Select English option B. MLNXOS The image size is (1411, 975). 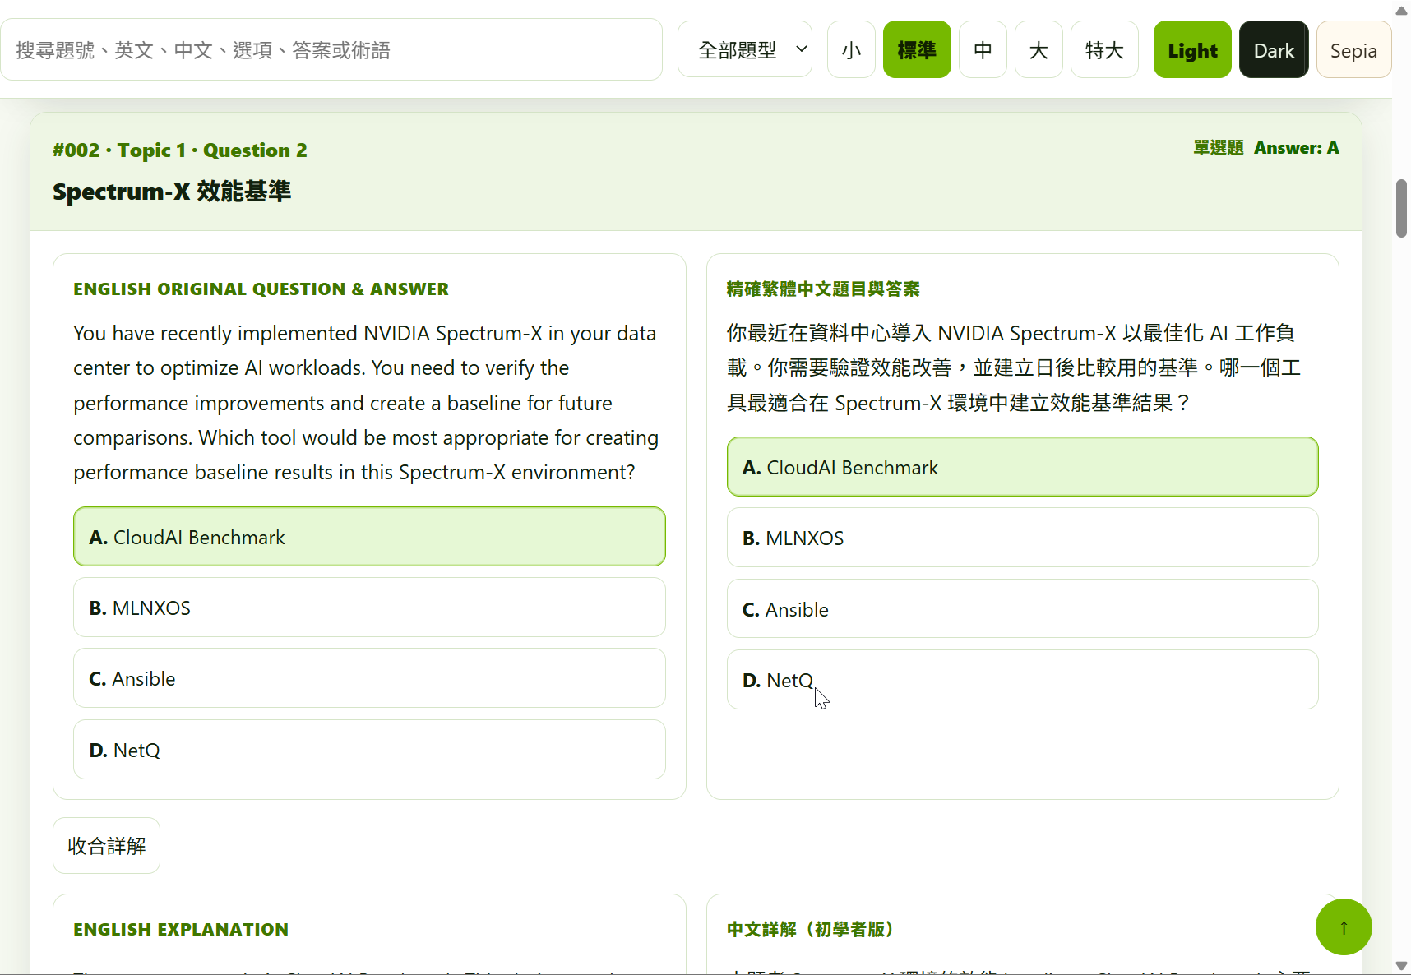point(369,607)
